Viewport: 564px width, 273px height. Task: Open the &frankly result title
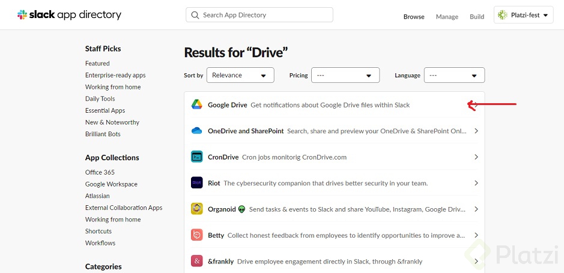coord(220,261)
